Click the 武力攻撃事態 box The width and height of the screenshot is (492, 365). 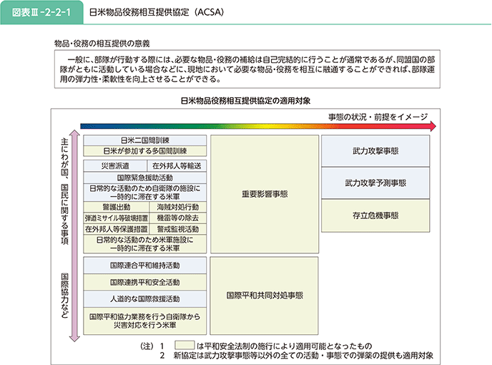click(x=375, y=151)
